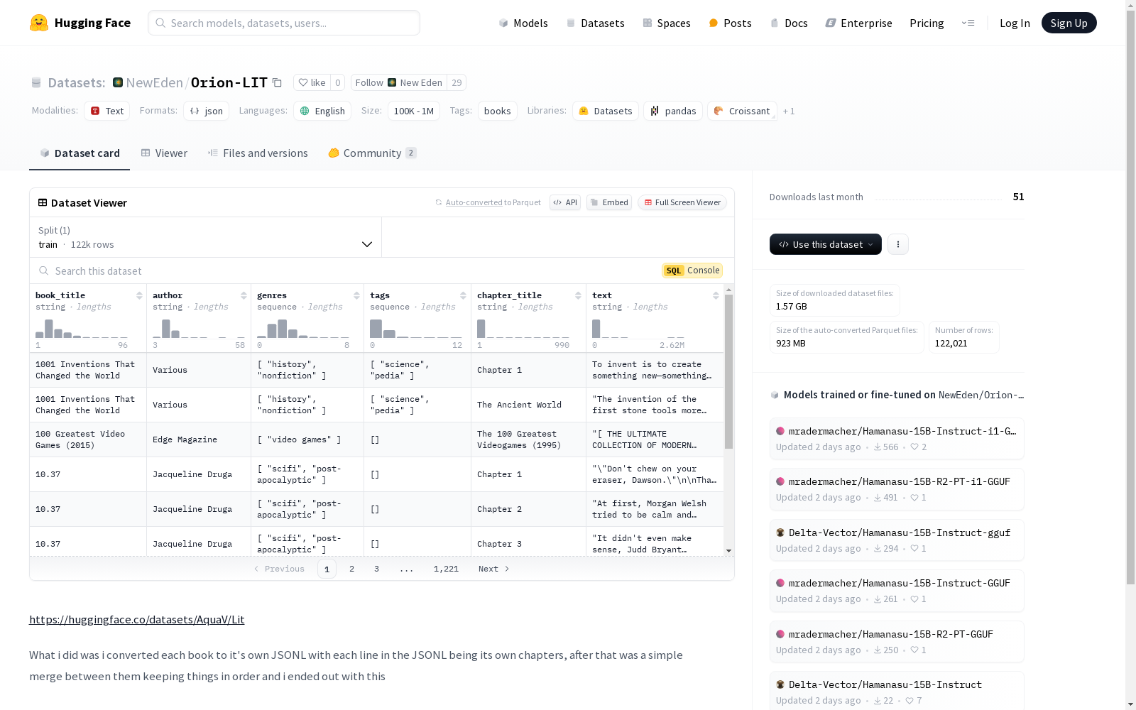Screen dimensions: 1136x710
Task: Like the Orion-LIT dataset
Action: pos(312,83)
